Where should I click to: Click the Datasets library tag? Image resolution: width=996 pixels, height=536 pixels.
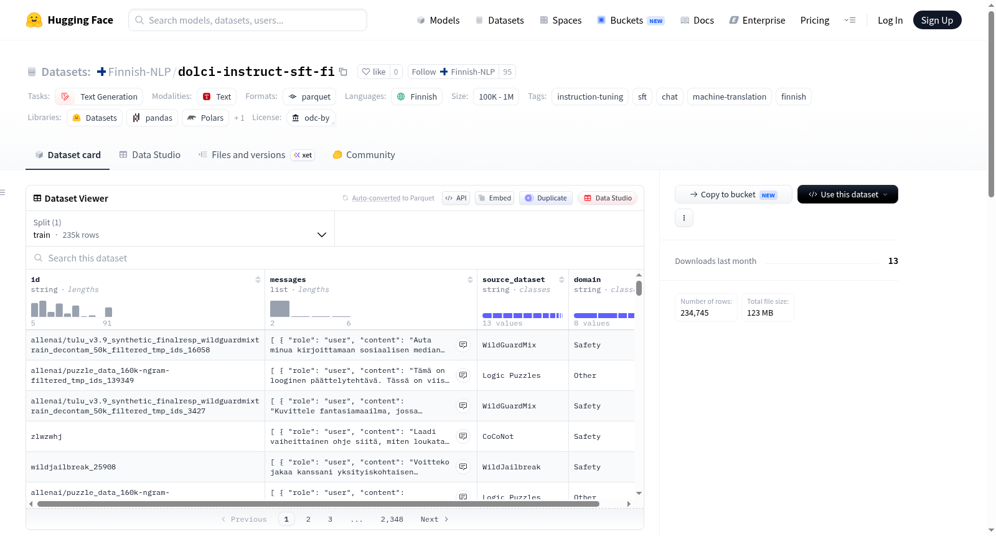pos(95,118)
